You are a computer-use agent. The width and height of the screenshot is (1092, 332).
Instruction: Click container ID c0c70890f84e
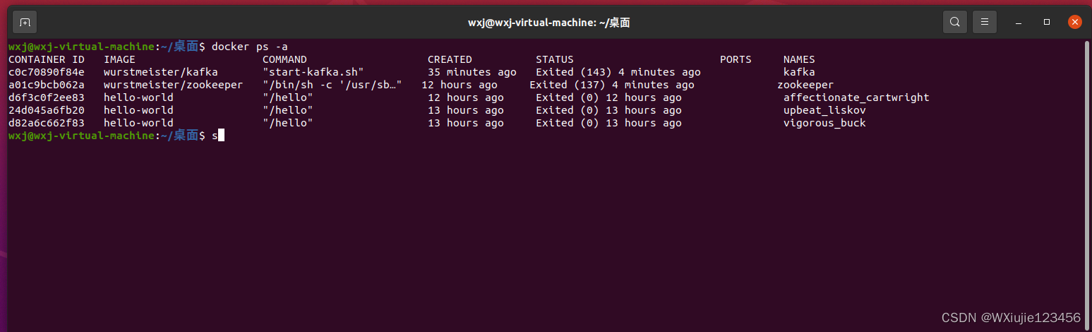pyautogui.click(x=46, y=72)
